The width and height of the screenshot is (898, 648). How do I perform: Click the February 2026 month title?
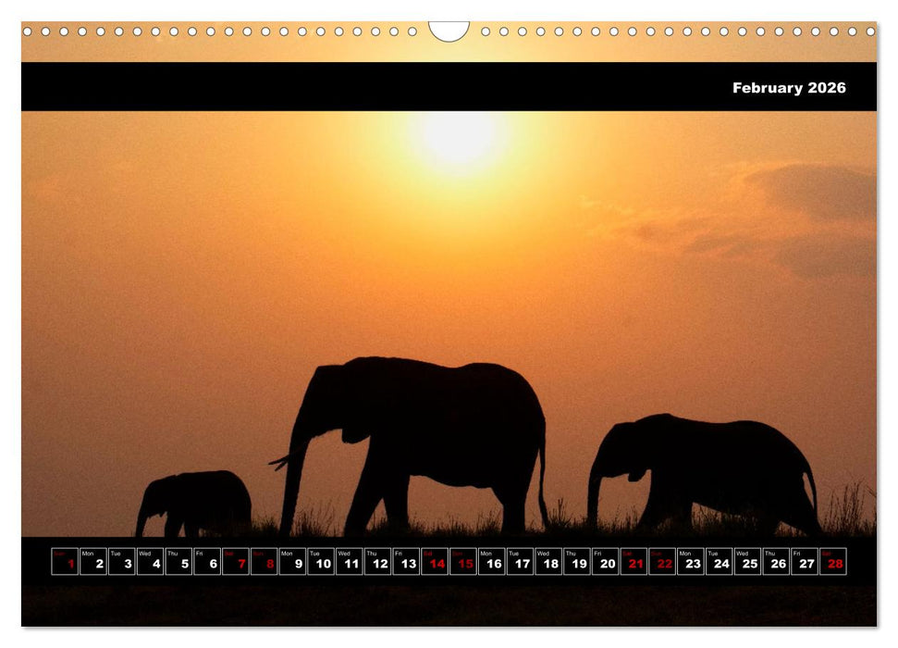point(788,89)
